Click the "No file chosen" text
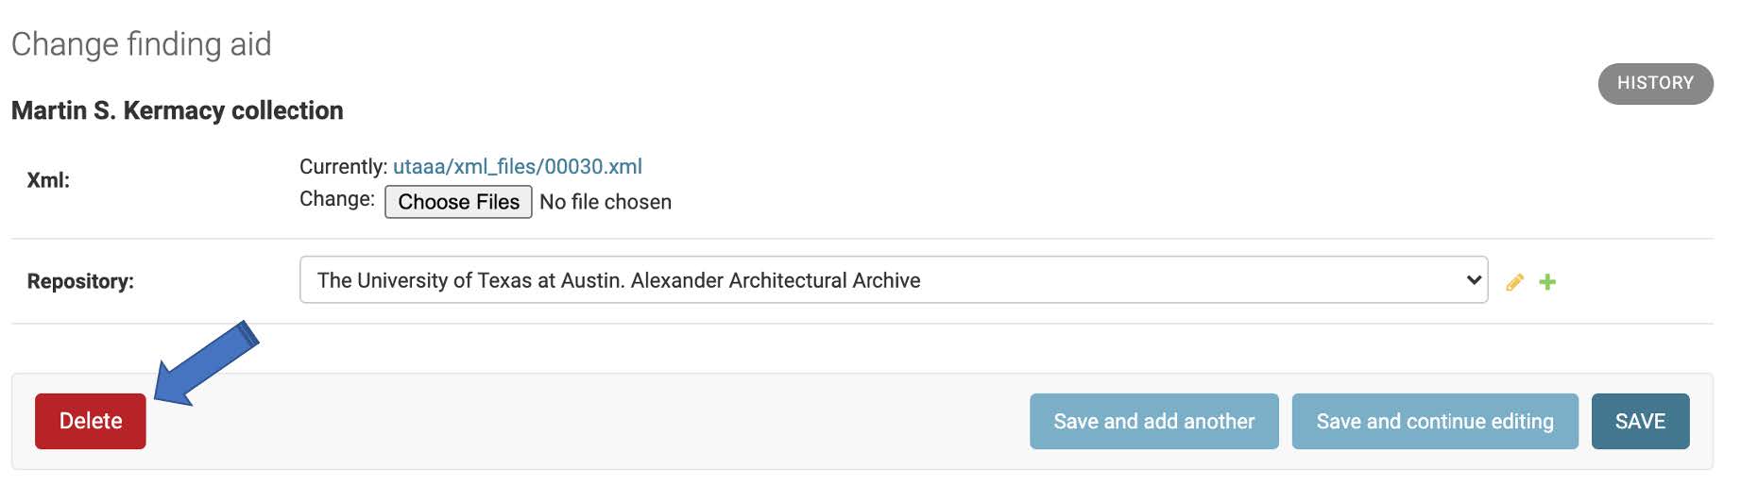1741x502 pixels. click(606, 202)
